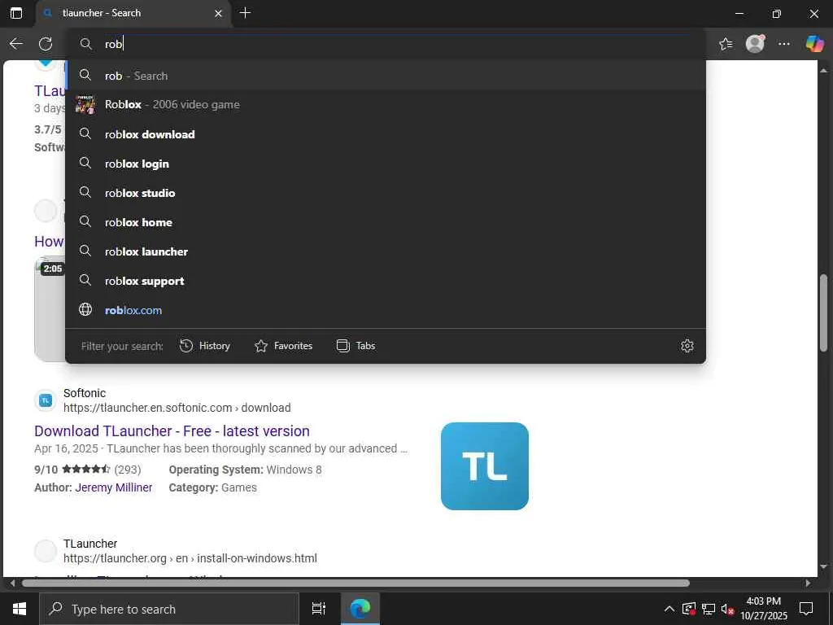Click scroll down arrow on page
833x625 pixels.
(823, 566)
